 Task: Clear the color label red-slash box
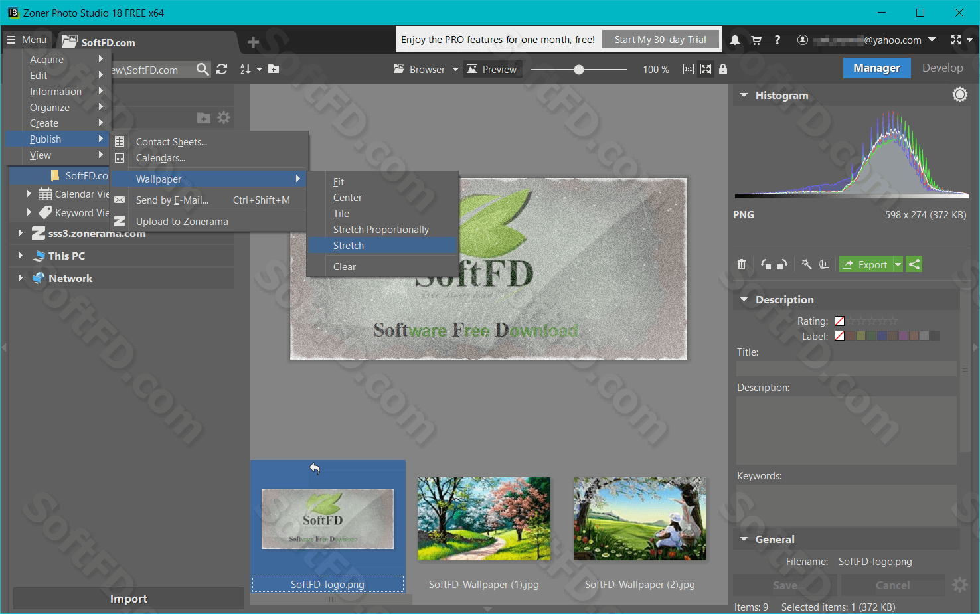839,336
